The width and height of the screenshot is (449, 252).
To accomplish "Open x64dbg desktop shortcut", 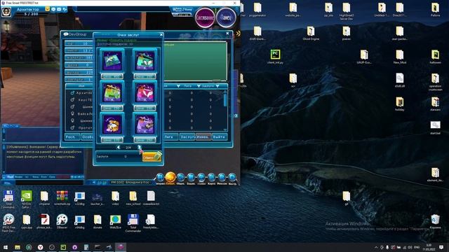I will tap(79, 222).
